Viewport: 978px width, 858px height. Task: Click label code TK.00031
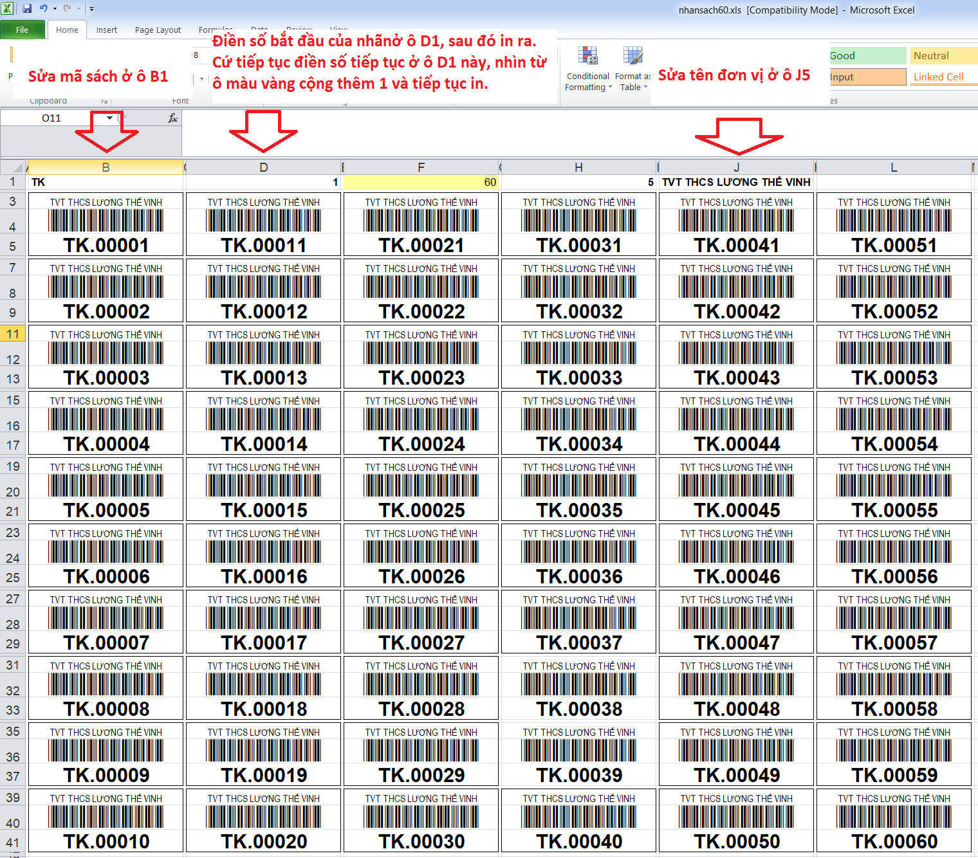(579, 245)
